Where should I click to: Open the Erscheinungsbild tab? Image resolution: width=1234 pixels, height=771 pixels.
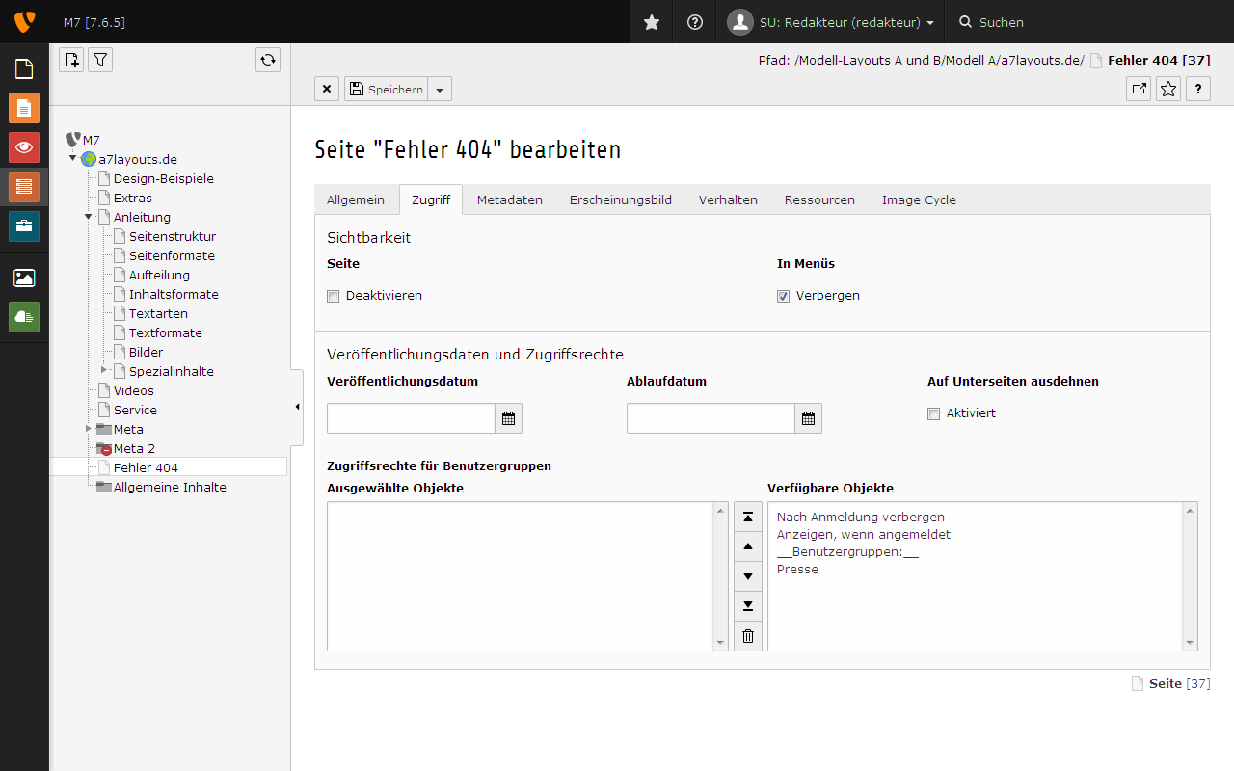(621, 199)
